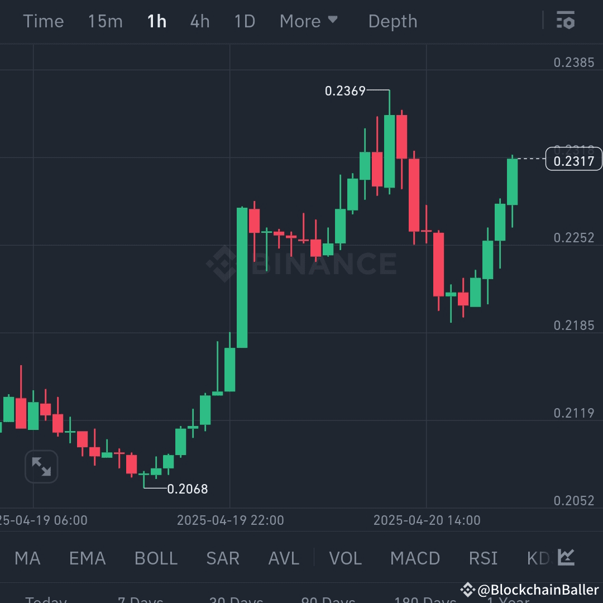The height and width of the screenshot is (603, 603).
Task: Toggle the AVL indicator
Action: (283, 558)
